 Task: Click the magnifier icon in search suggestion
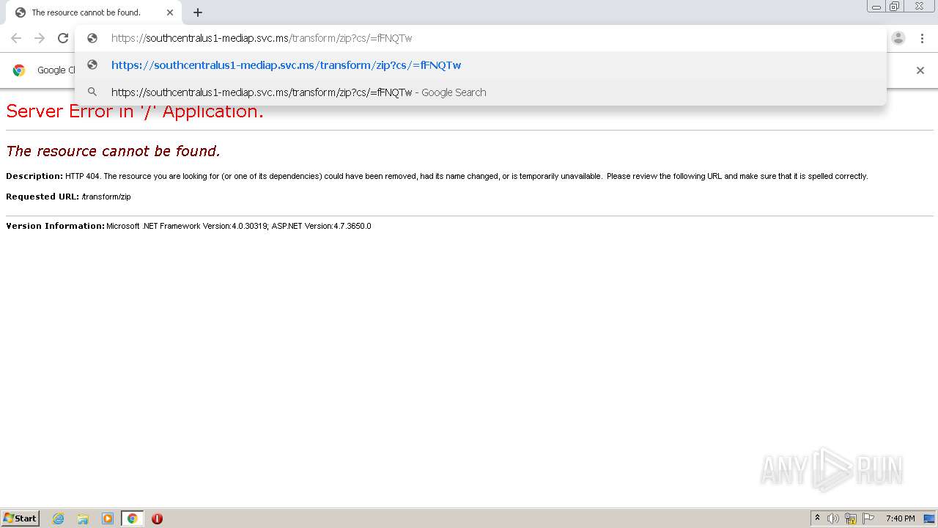92,92
